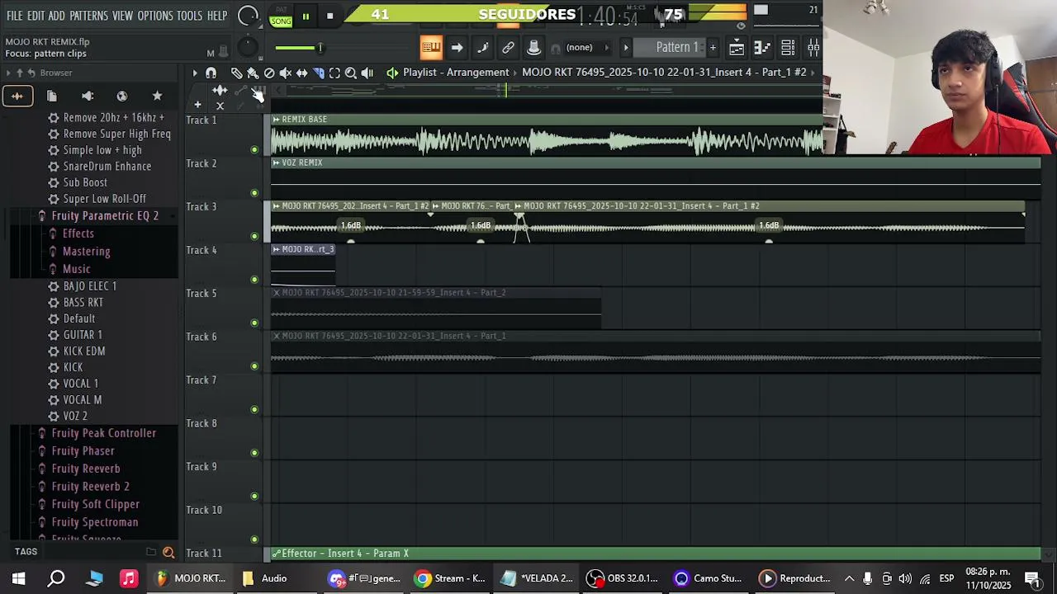Select the Slip tool in playlist toolbar
This screenshot has height=594, width=1057.
302,73
